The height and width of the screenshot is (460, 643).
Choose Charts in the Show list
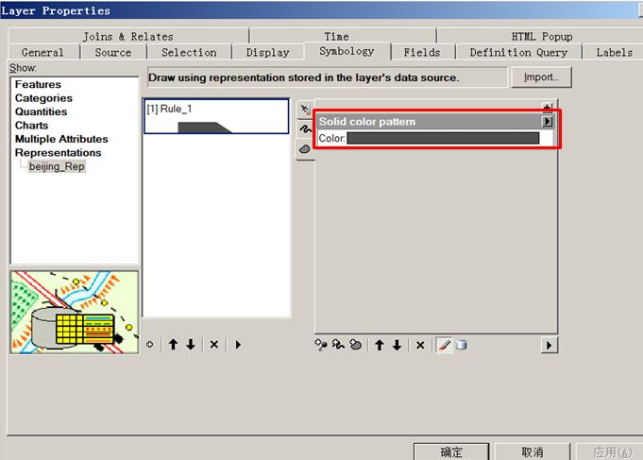pyautogui.click(x=31, y=126)
